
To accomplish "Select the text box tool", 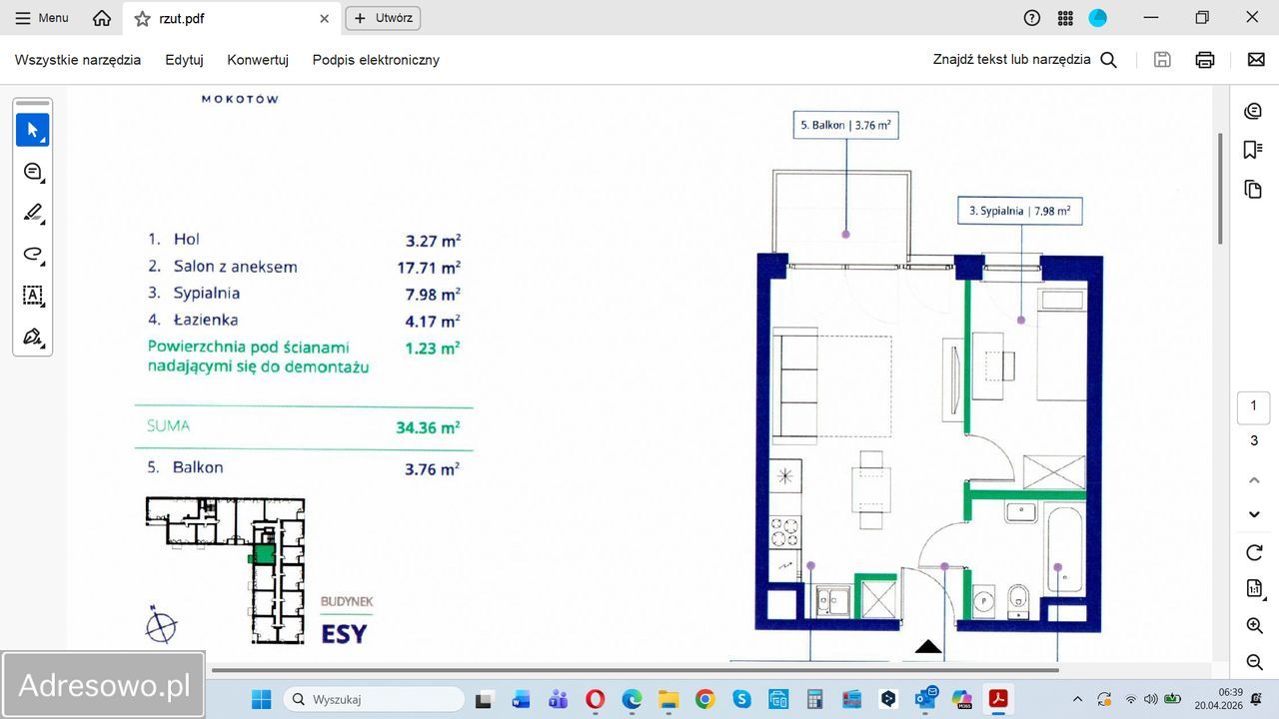I will 32,296.
